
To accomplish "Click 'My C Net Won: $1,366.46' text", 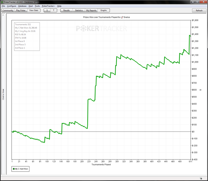I will click(x=26, y=28).
